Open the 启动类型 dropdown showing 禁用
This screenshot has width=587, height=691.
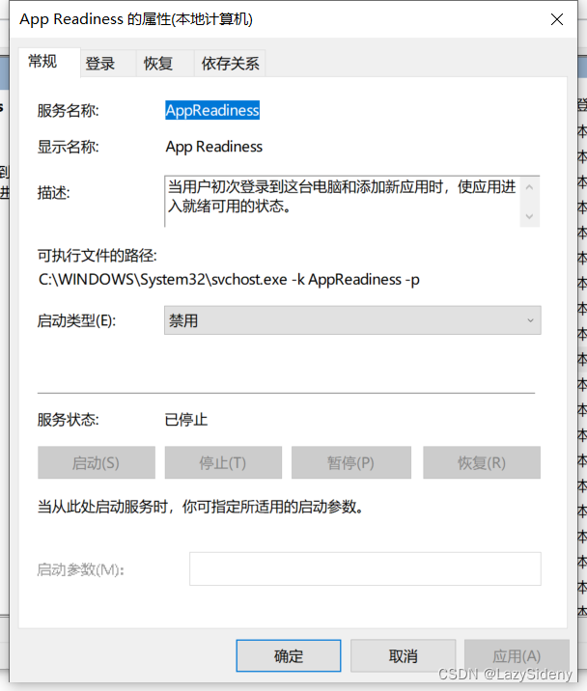[x=352, y=320]
